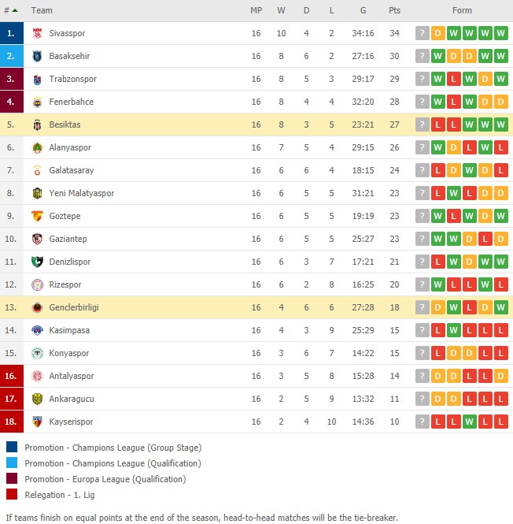The width and height of the screenshot is (513, 524).
Task: Click the Goztepe club crest icon
Action: pyautogui.click(x=37, y=216)
